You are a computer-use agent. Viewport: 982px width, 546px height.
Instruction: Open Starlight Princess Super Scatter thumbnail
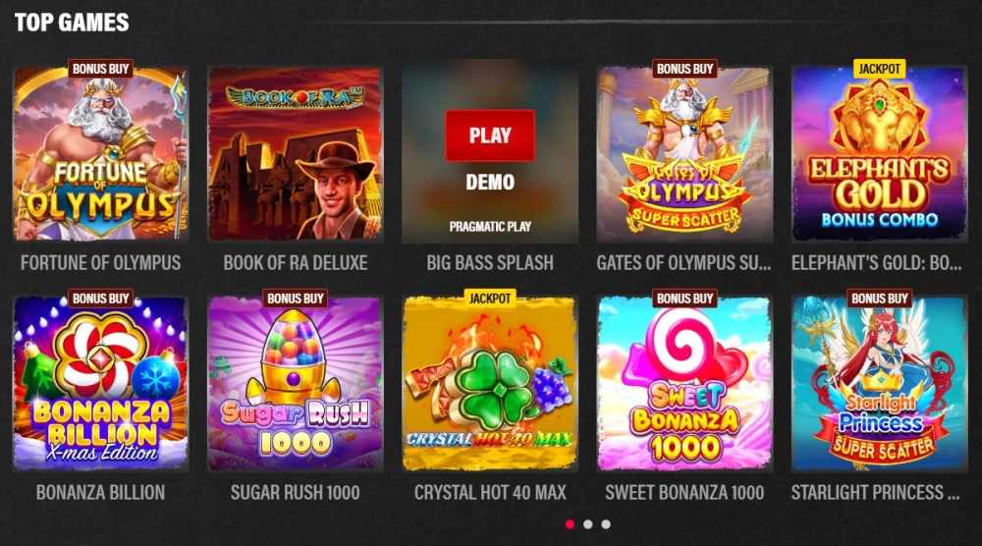pos(879,383)
